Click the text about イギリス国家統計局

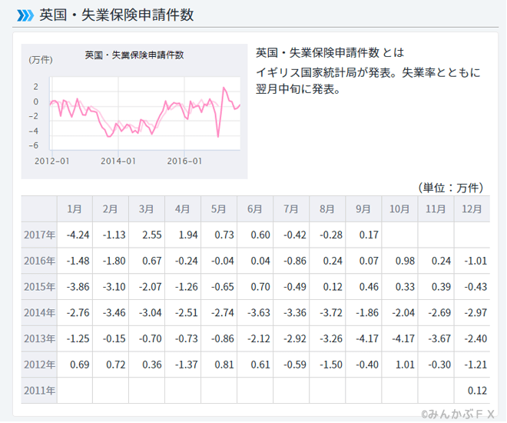pyautogui.click(x=368, y=81)
